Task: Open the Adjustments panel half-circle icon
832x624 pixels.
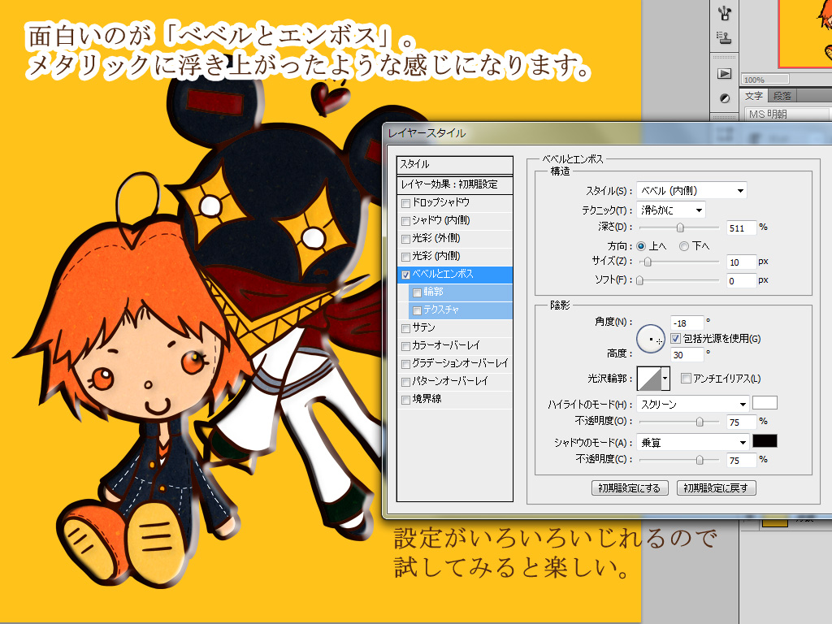Action: coord(725,97)
